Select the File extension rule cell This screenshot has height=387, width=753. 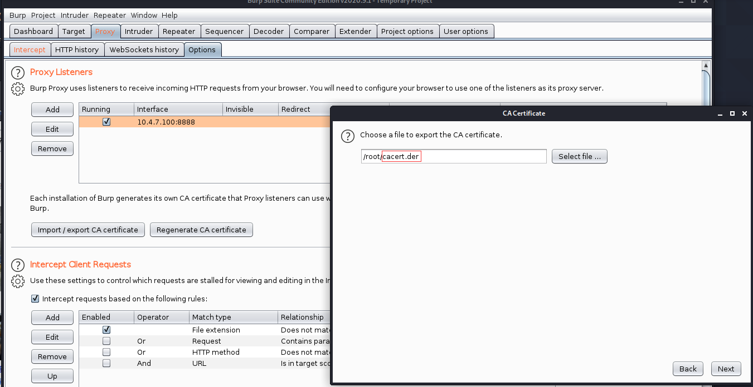click(x=234, y=330)
